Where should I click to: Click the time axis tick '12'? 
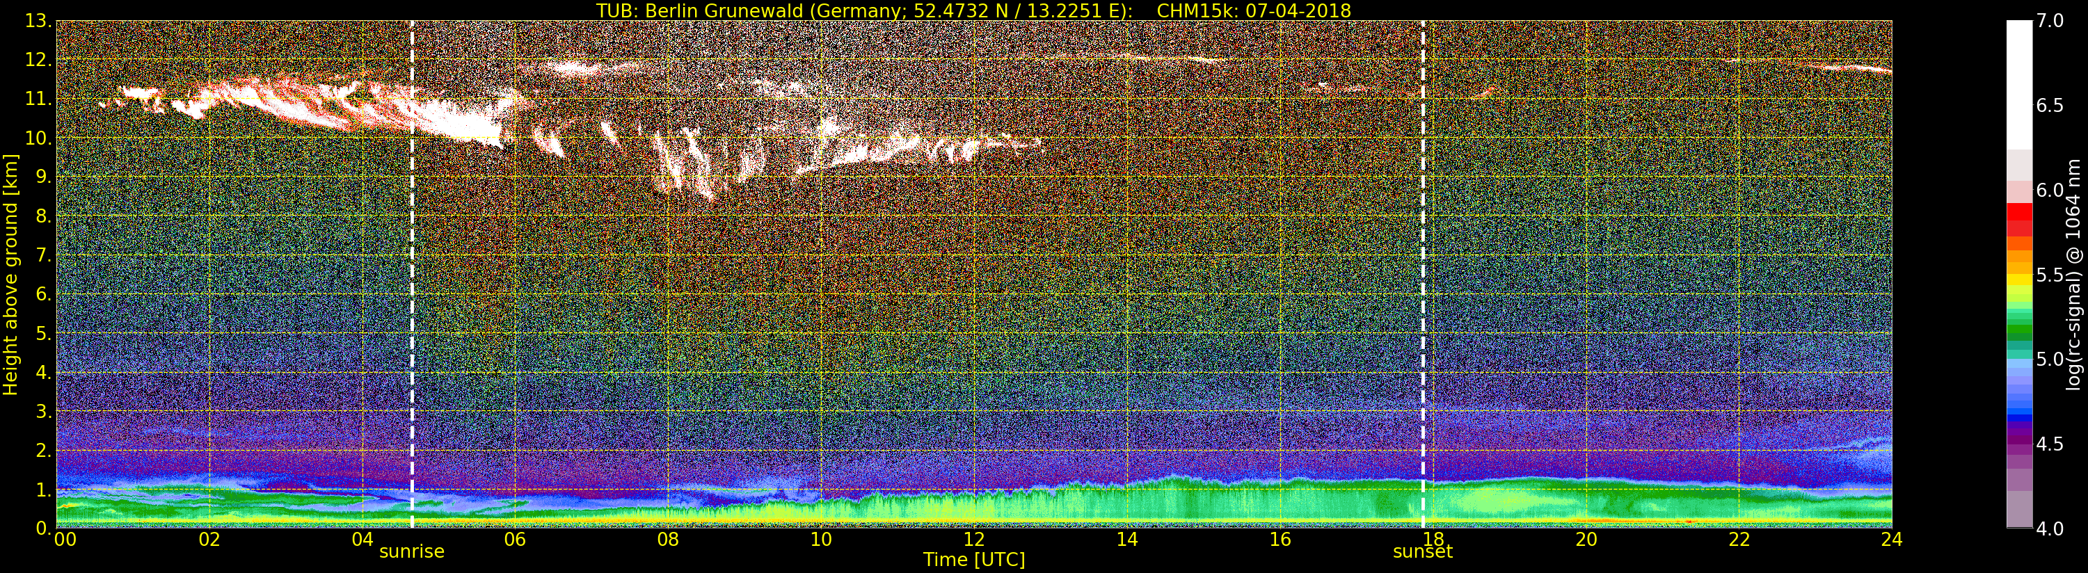pyautogui.click(x=974, y=540)
